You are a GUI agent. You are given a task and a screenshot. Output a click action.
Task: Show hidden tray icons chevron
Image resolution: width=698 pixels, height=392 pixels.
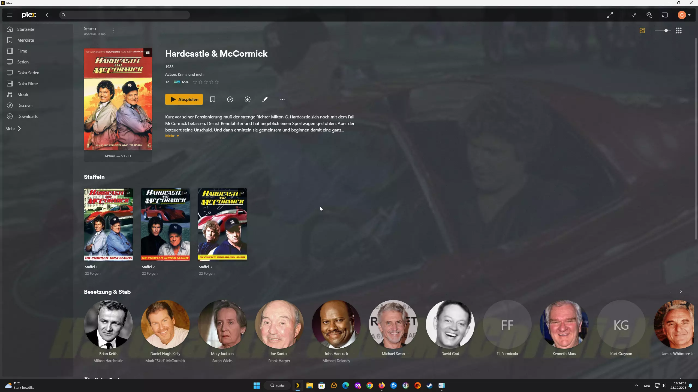[636, 385]
